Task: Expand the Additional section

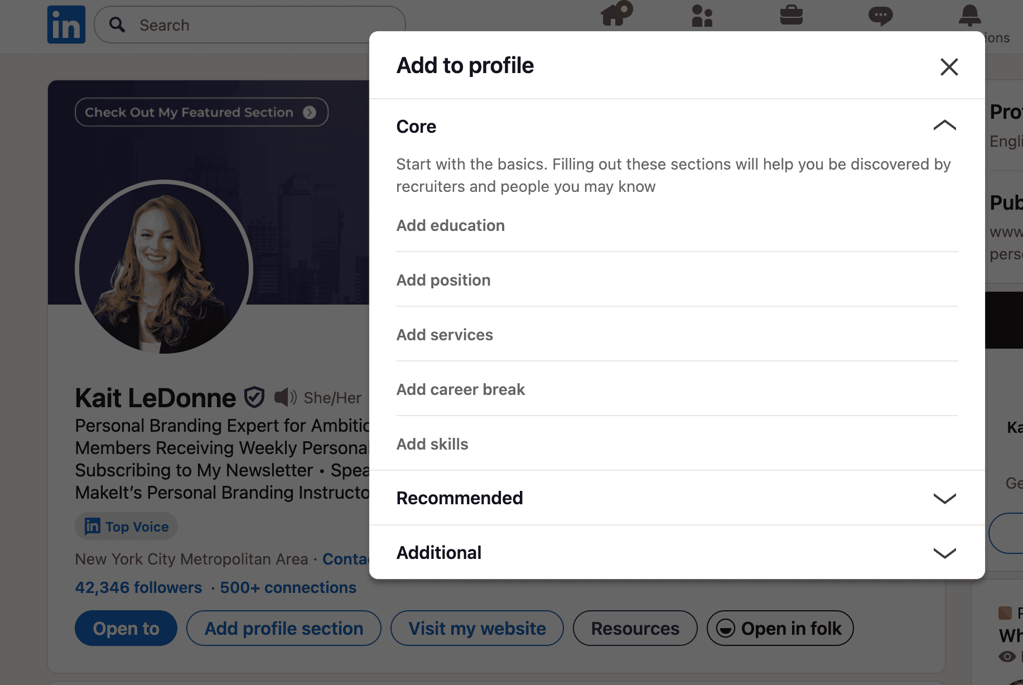Action: tap(677, 552)
